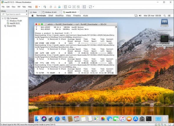Switch to the Windows 10 x64 tab
The height and width of the screenshot is (126, 174).
pyautogui.click(x=51, y=12)
